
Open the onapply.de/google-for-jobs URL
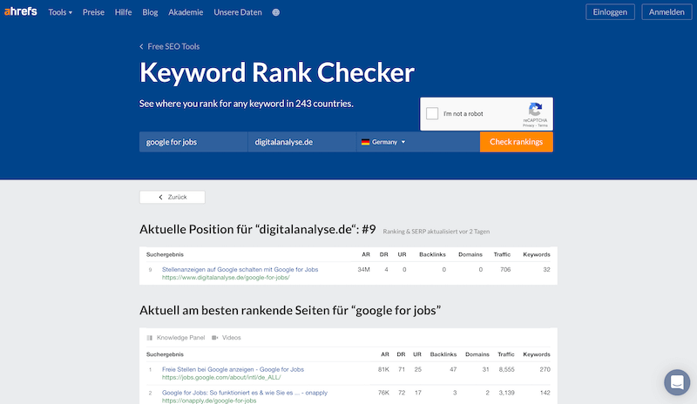pyautogui.click(x=209, y=401)
